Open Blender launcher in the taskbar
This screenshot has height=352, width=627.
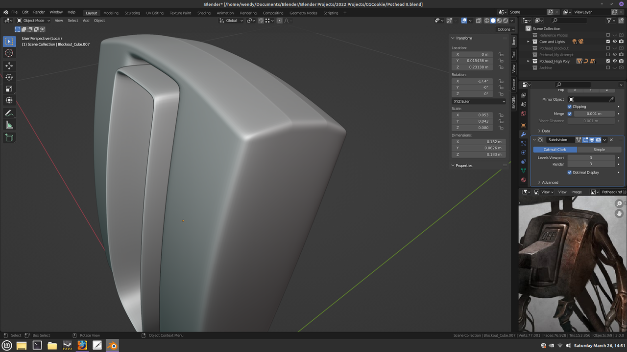click(x=112, y=346)
